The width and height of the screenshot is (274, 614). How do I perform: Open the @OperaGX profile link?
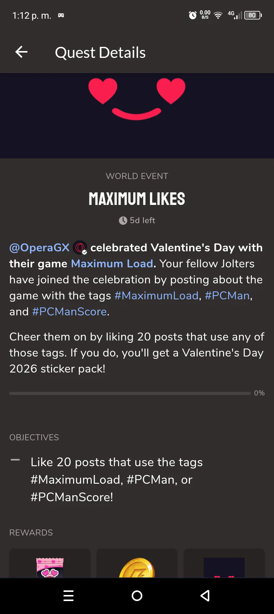(39, 248)
